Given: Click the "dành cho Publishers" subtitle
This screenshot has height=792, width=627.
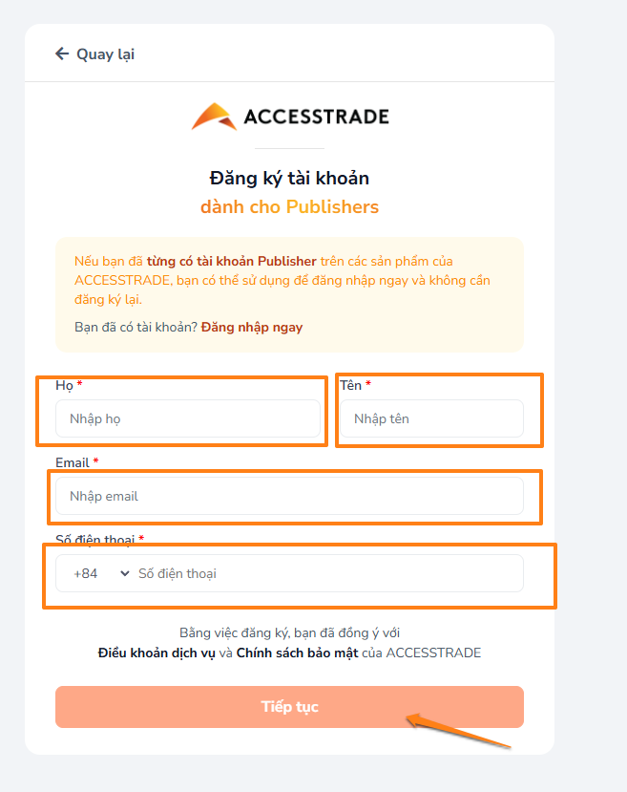Looking at the screenshot, I should point(289,207).
